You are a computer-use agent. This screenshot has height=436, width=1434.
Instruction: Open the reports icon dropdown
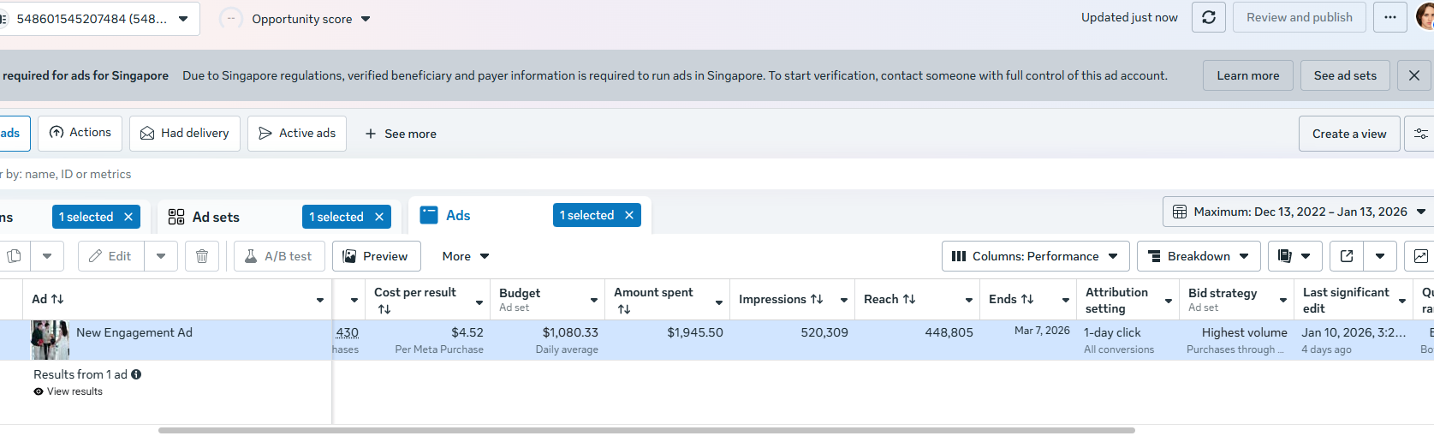click(1294, 256)
